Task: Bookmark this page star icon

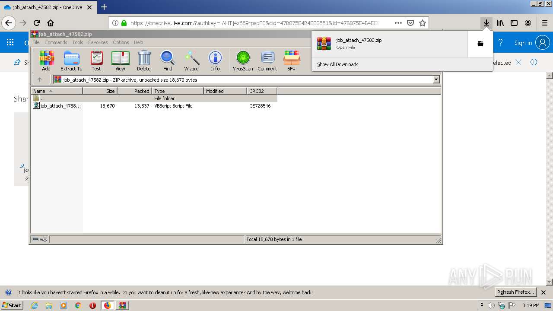Action: pos(423,23)
